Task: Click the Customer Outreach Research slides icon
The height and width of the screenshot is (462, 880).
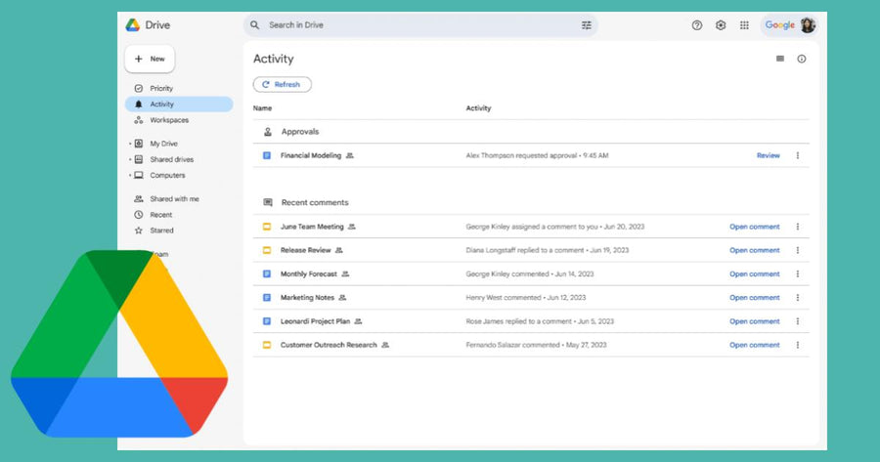Action: 267,345
